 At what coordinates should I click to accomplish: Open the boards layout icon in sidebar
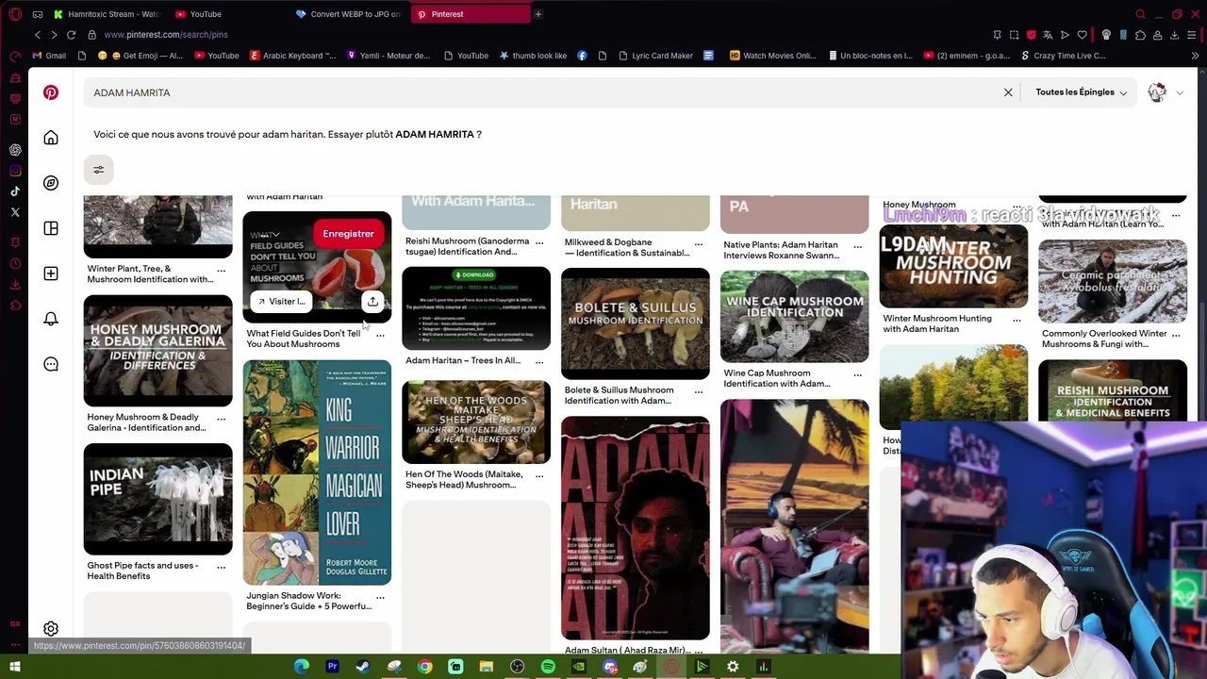pos(51,228)
